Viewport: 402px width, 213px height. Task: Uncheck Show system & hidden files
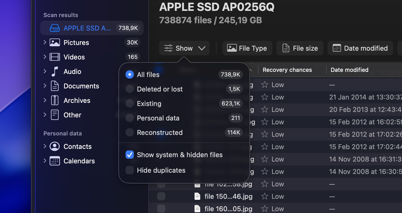pyautogui.click(x=129, y=155)
